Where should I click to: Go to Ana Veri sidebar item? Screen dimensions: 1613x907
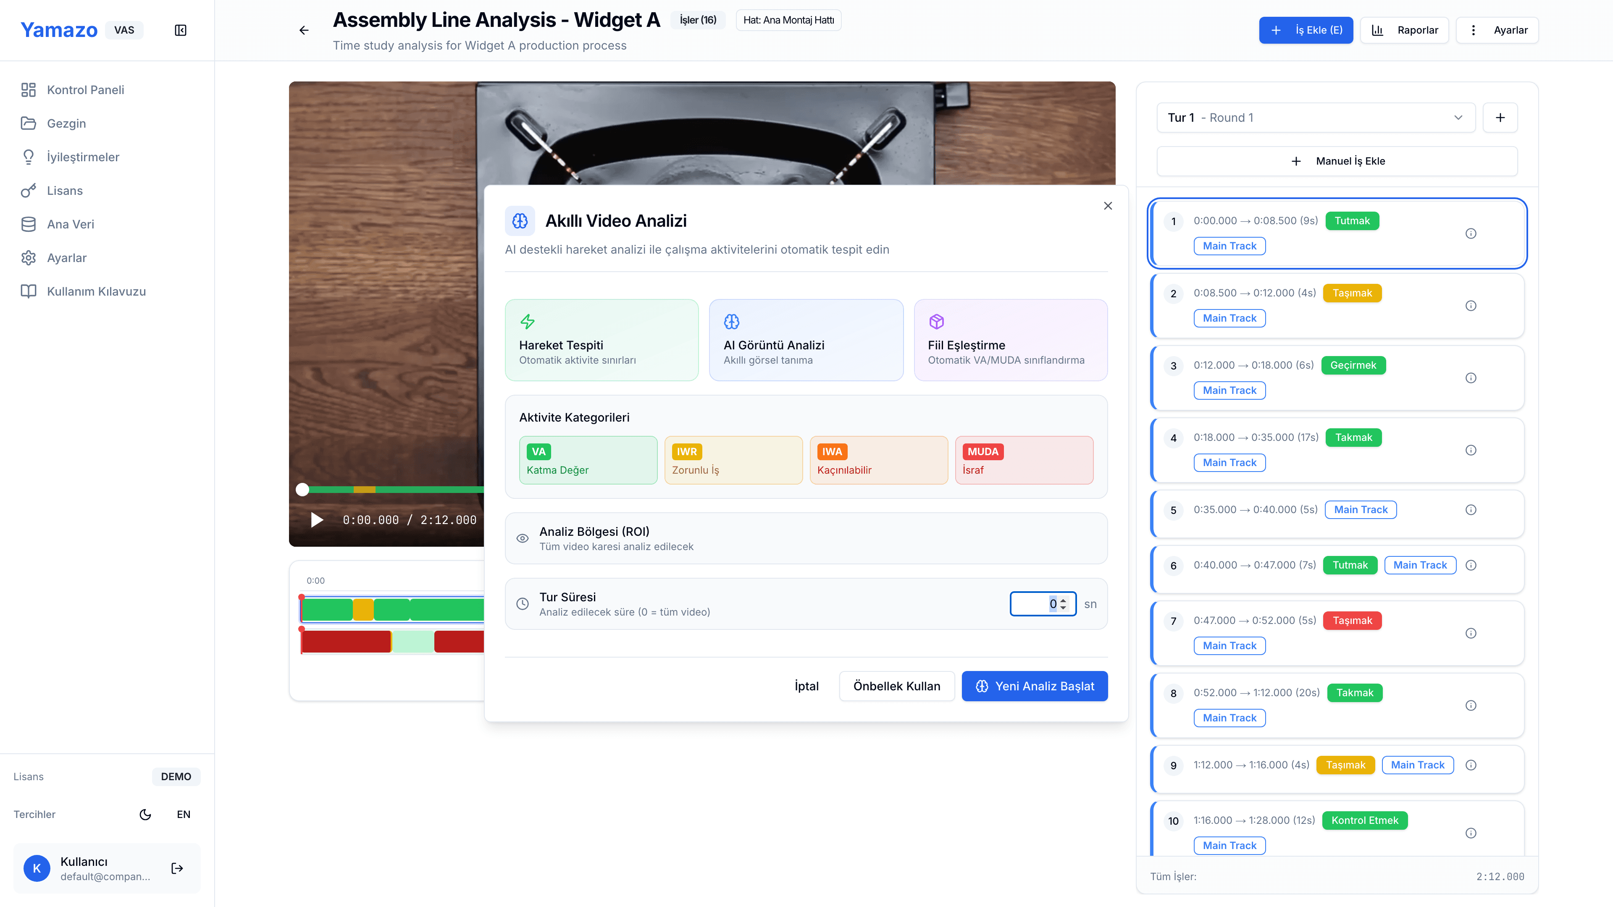70,224
